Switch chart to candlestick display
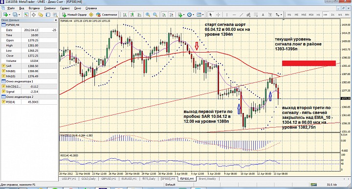Image resolution: width=352 pixels, height=189 pixels. pos(132,15)
